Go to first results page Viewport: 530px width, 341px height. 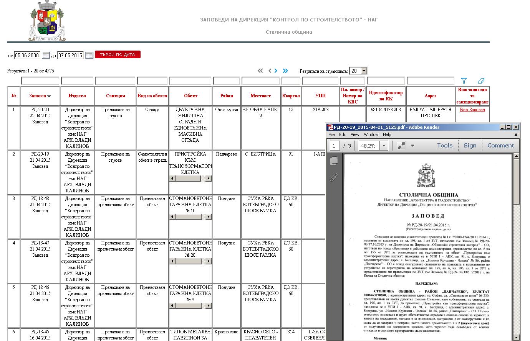pos(260,71)
